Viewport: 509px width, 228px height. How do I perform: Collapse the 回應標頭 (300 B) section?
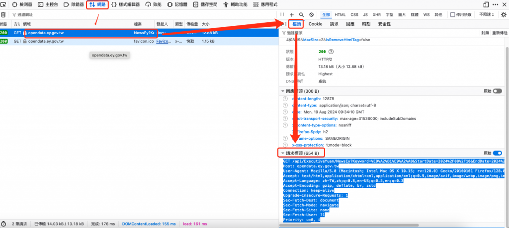pyautogui.click(x=283, y=91)
